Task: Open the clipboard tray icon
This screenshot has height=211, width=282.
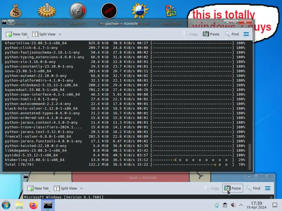Action: click(x=225, y=205)
